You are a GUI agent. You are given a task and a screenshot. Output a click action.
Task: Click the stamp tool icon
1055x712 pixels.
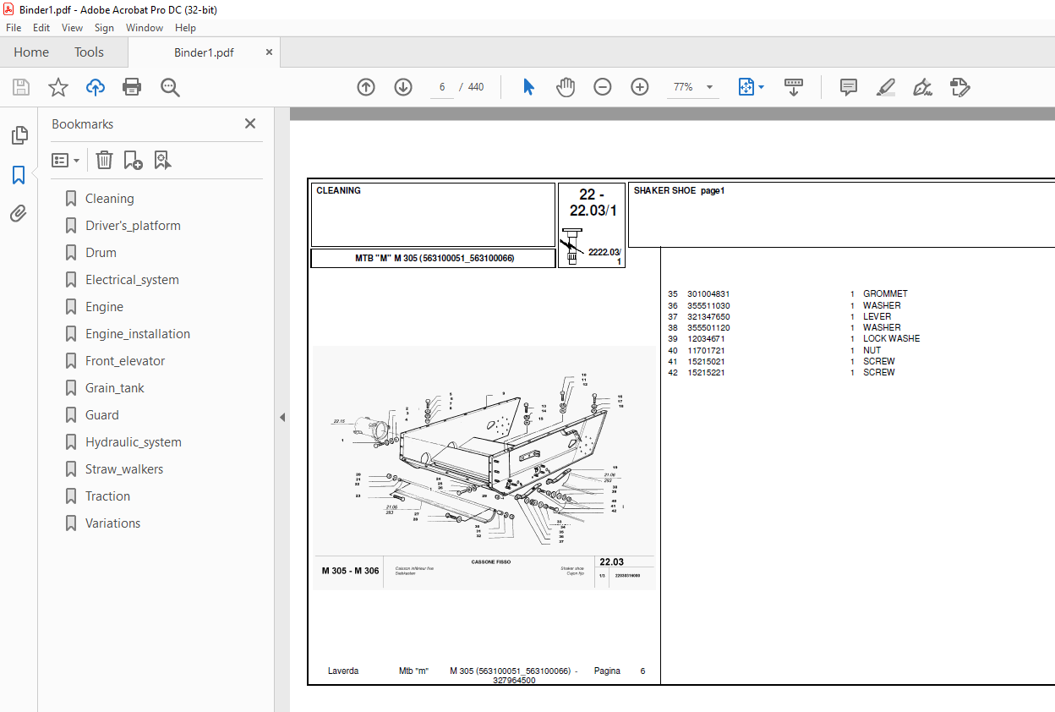pos(960,87)
